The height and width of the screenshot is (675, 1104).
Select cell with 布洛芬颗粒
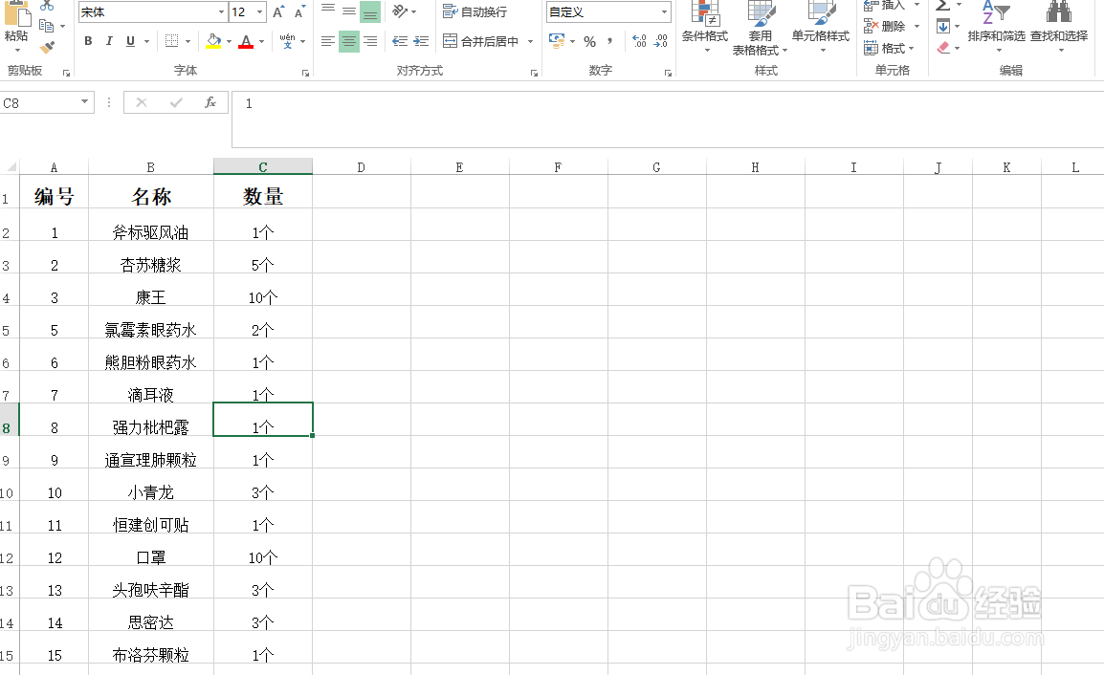(150, 647)
